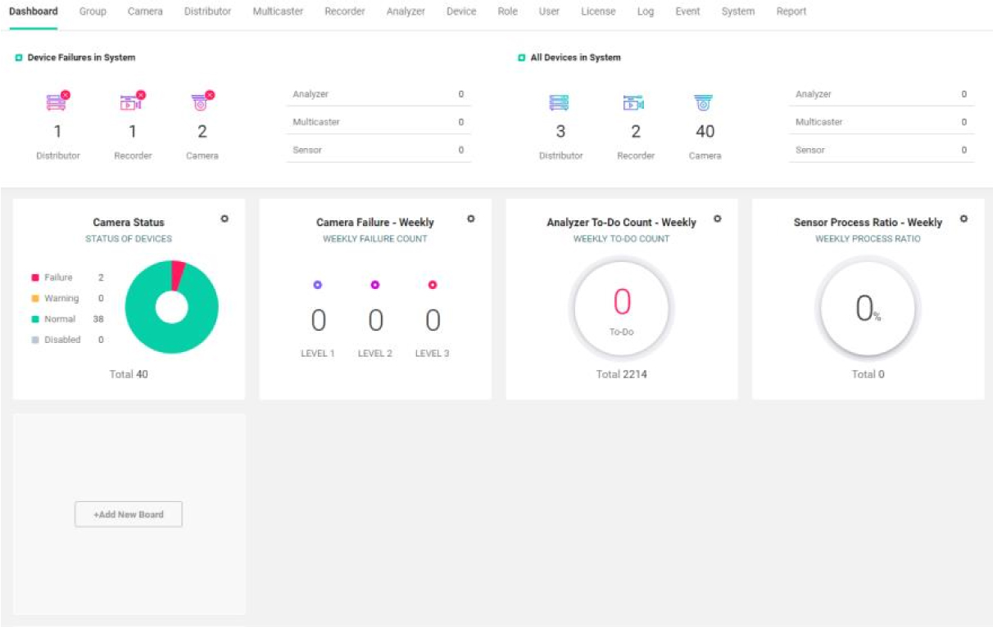Viewport: 993px width, 627px height.
Task: Open the Camera tab
Action: point(145,11)
